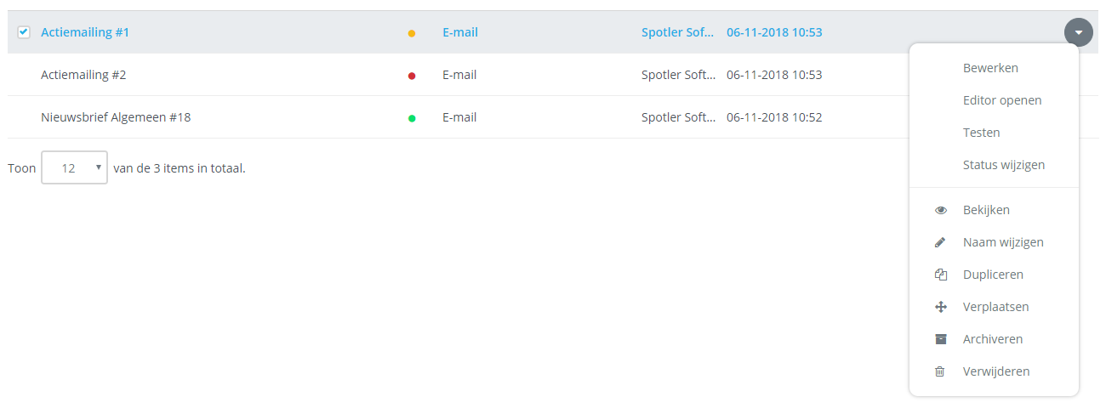Uncheck the Actiemailing #1 checkbox
This screenshot has height=408, width=1106.
[24, 32]
